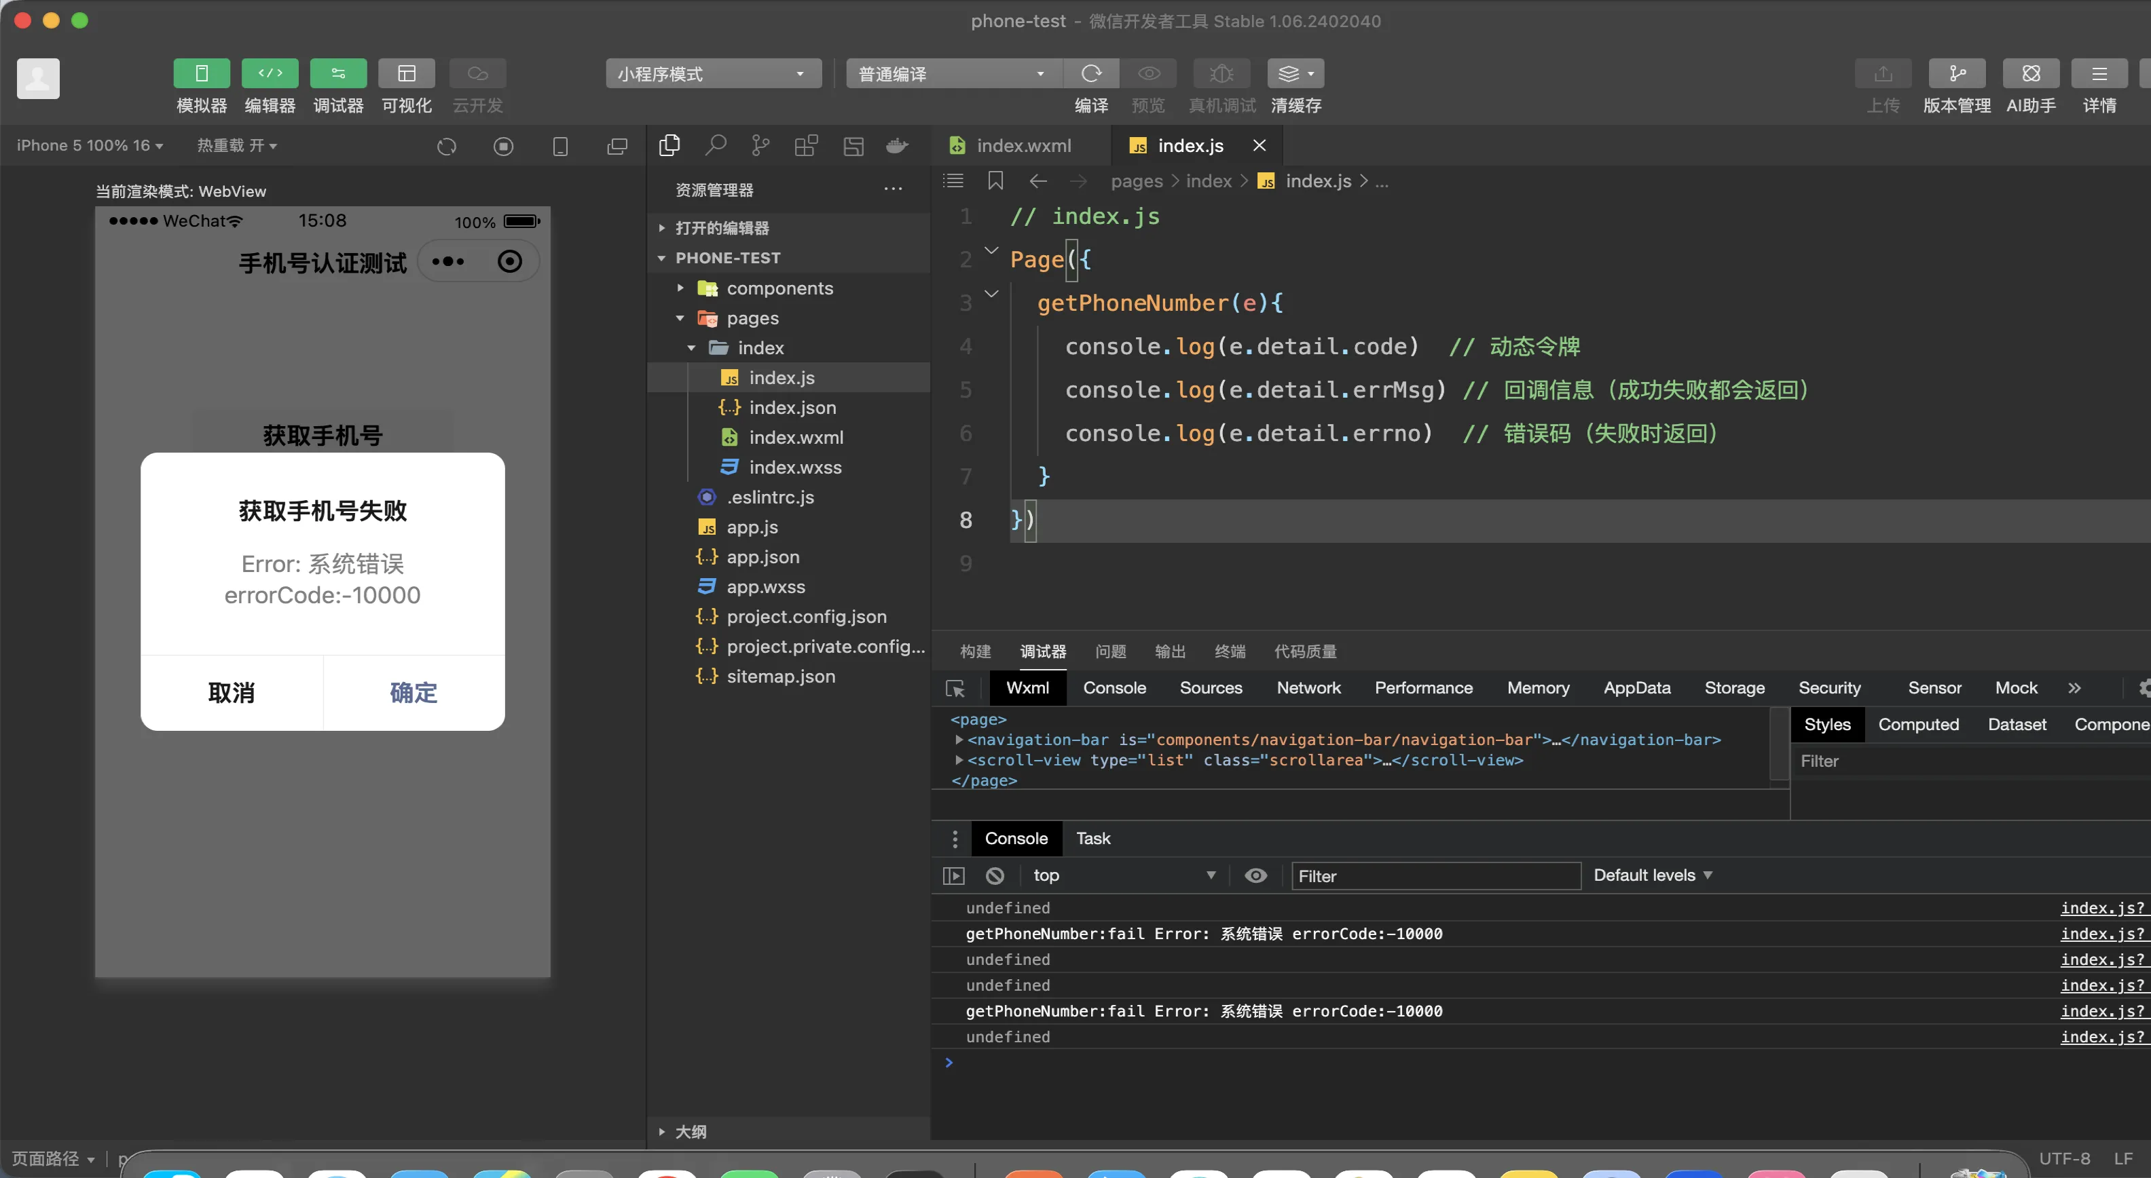Click the Docker whale sidebar icon
The image size is (2151, 1178).
click(897, 146)
